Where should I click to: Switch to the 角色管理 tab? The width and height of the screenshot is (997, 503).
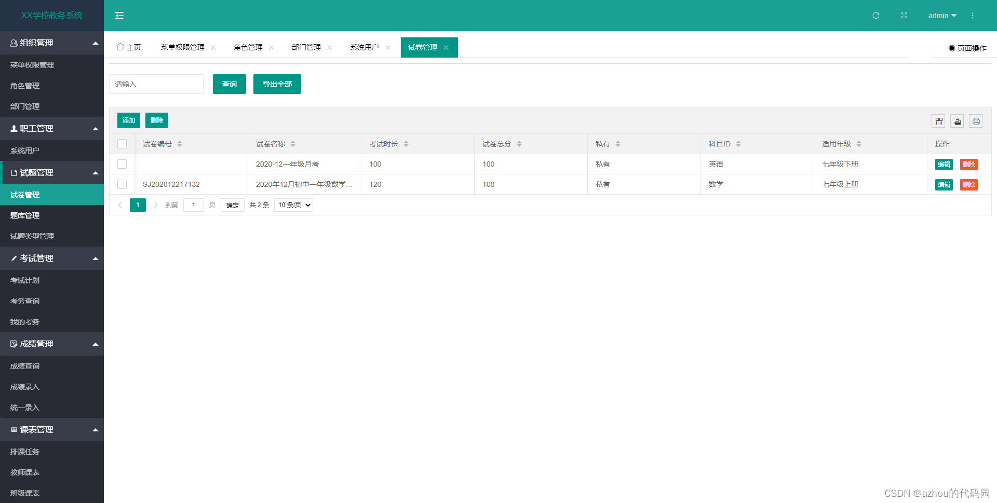click(248, 47)
